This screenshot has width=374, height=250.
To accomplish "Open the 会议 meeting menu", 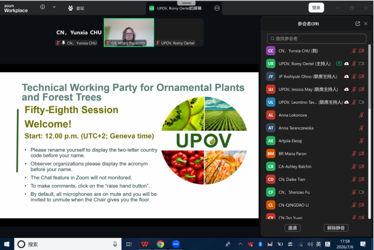I will click(x=76, y=8).
